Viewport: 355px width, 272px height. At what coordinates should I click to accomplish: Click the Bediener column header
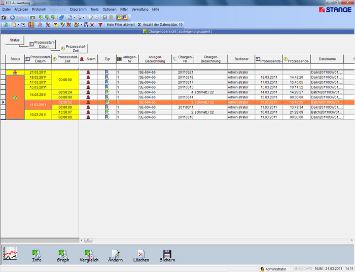(241, 59)
